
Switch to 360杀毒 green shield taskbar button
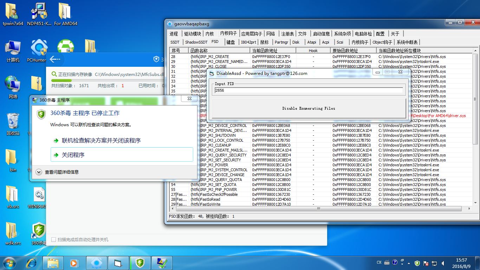tap(140, 263)
